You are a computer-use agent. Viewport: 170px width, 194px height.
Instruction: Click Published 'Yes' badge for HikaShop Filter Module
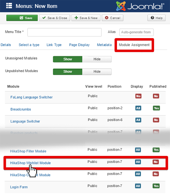coord(156,150)
